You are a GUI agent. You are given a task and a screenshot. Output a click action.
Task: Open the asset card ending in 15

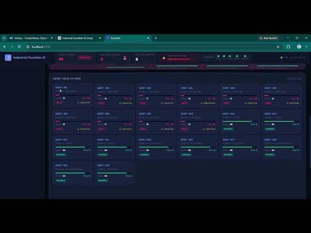click(x=156, y=147)
